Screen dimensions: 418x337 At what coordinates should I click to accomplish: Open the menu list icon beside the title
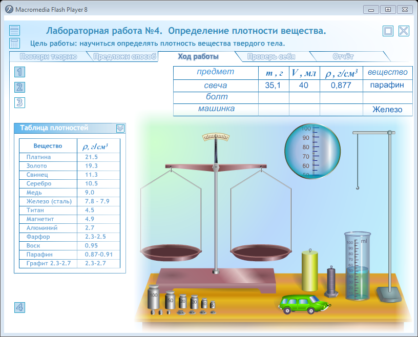pyautogui.click(x=14, y=30)
